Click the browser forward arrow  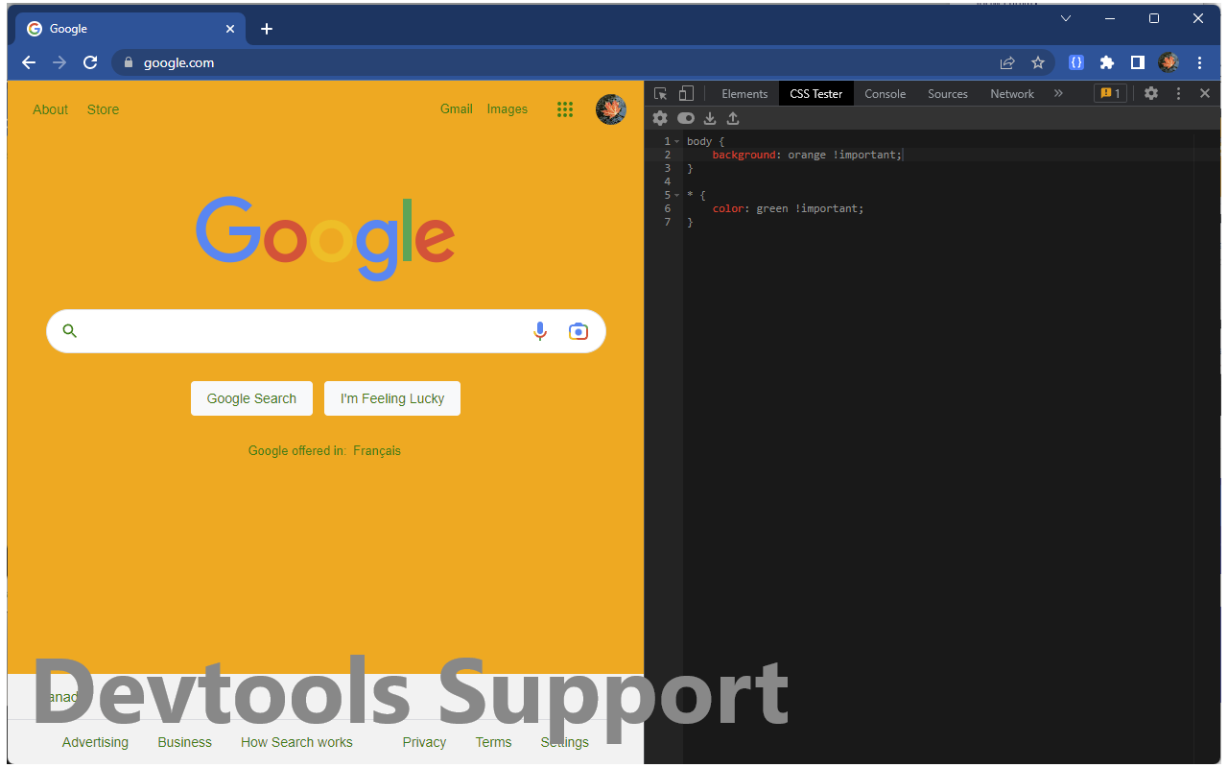coord(59,62)
